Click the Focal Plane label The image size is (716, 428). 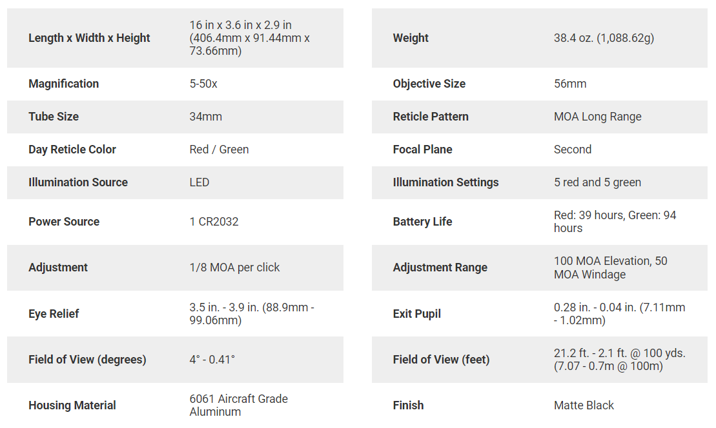tap(422, 150)
